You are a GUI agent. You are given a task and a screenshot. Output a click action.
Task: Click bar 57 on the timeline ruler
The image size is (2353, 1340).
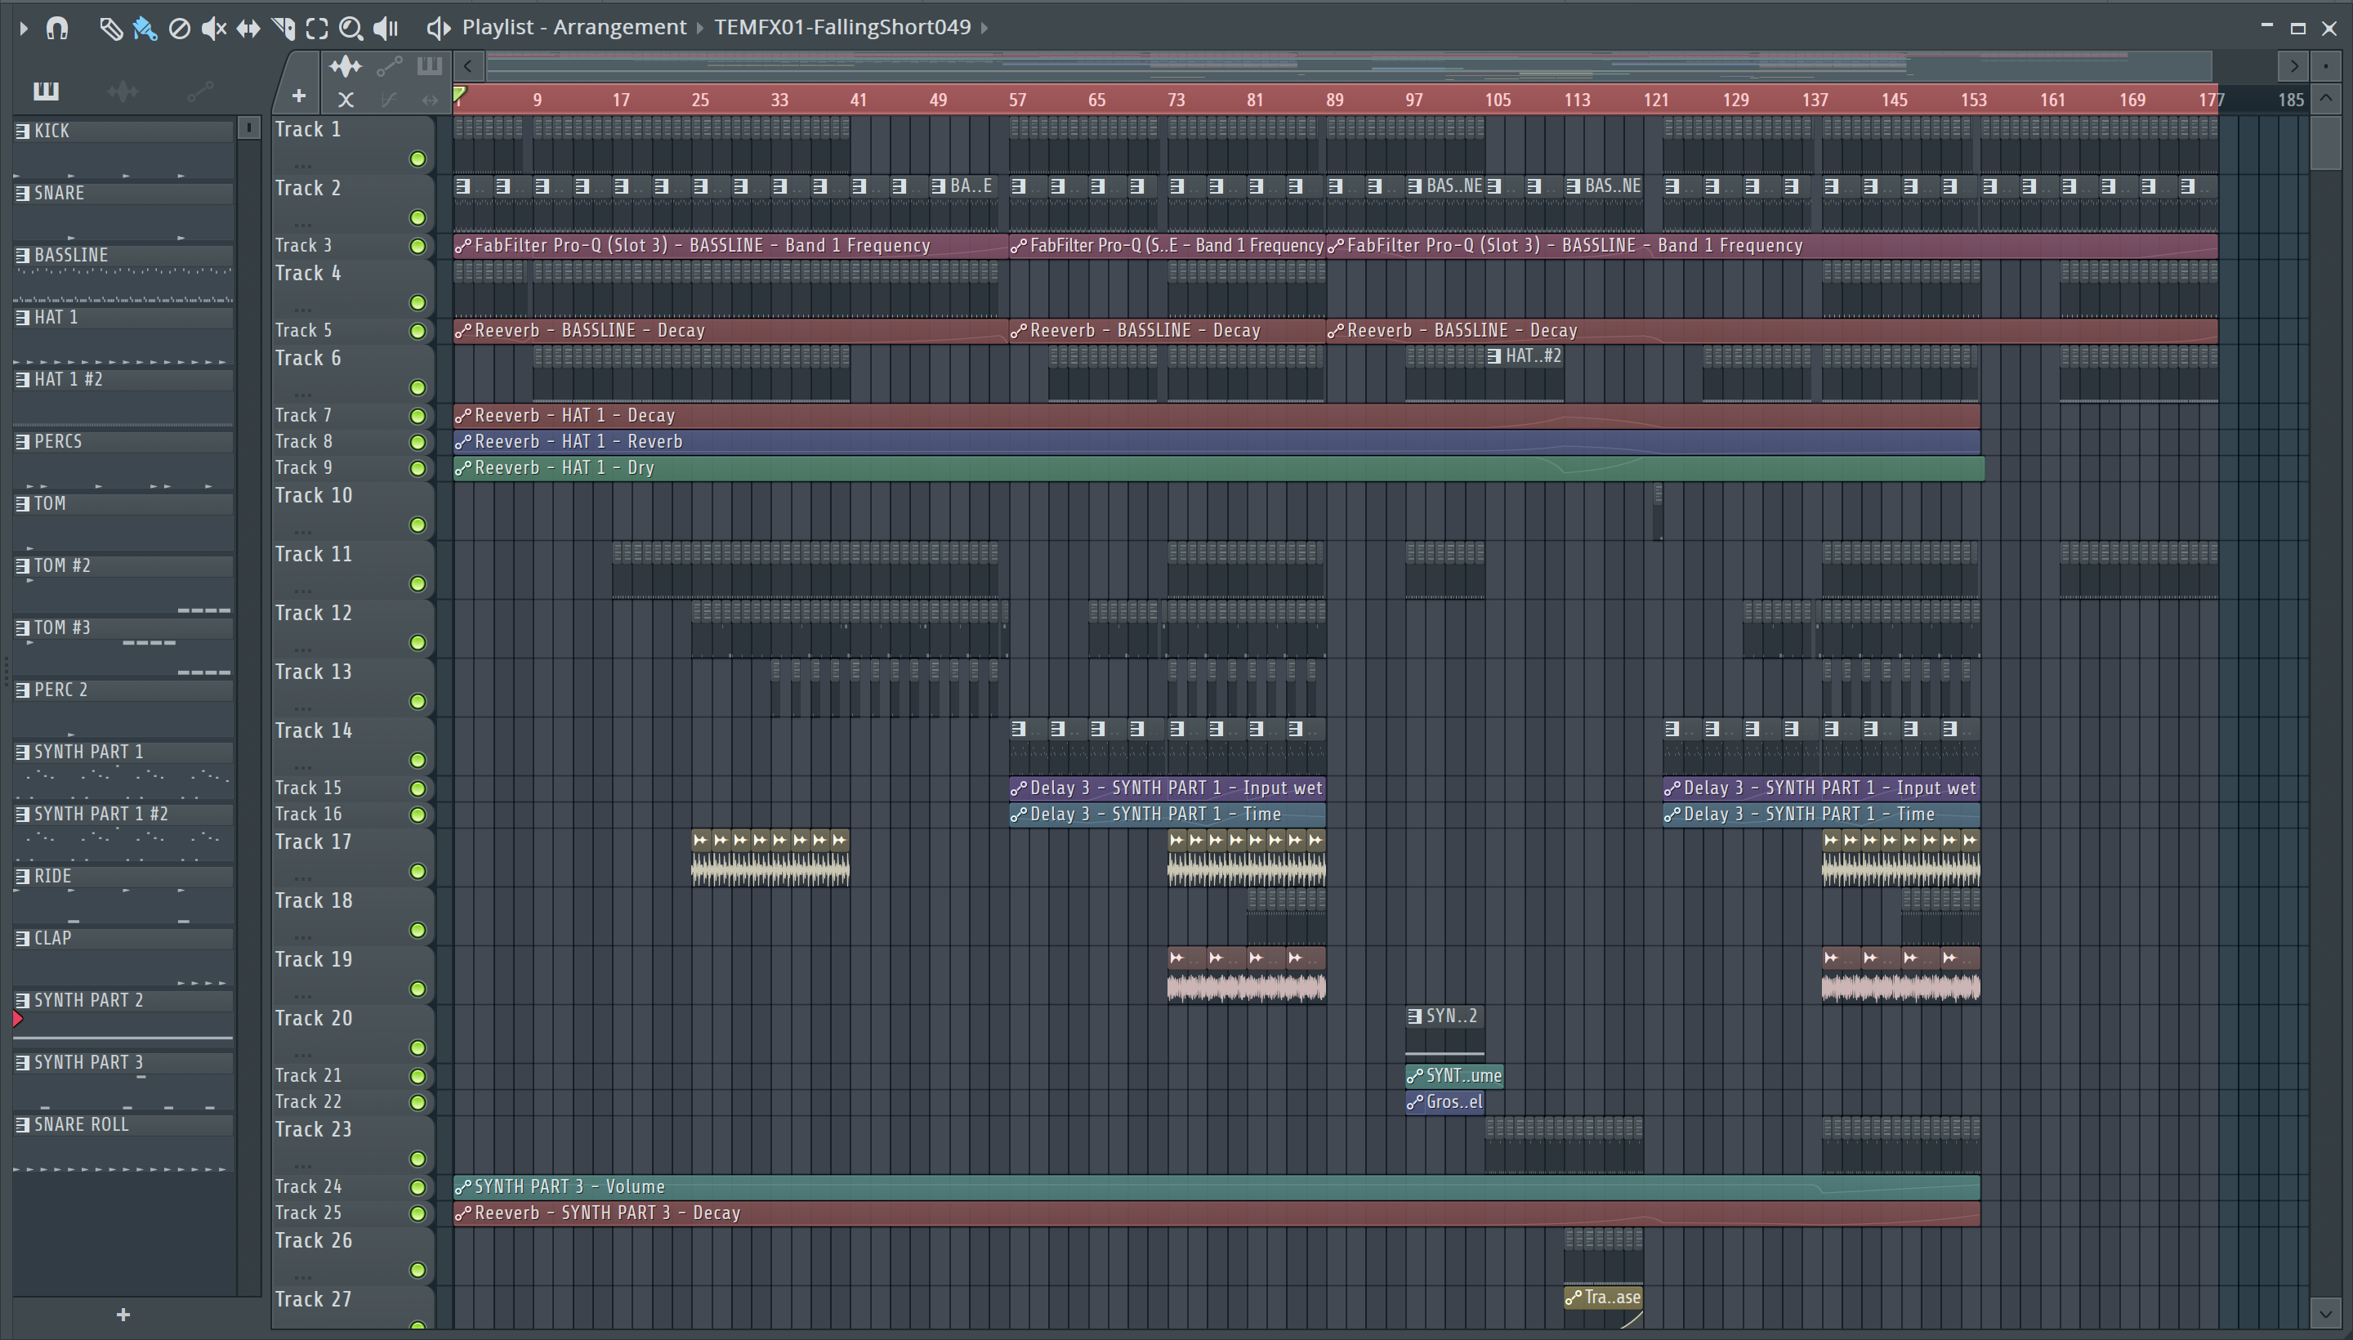(x=1017, y=100)
